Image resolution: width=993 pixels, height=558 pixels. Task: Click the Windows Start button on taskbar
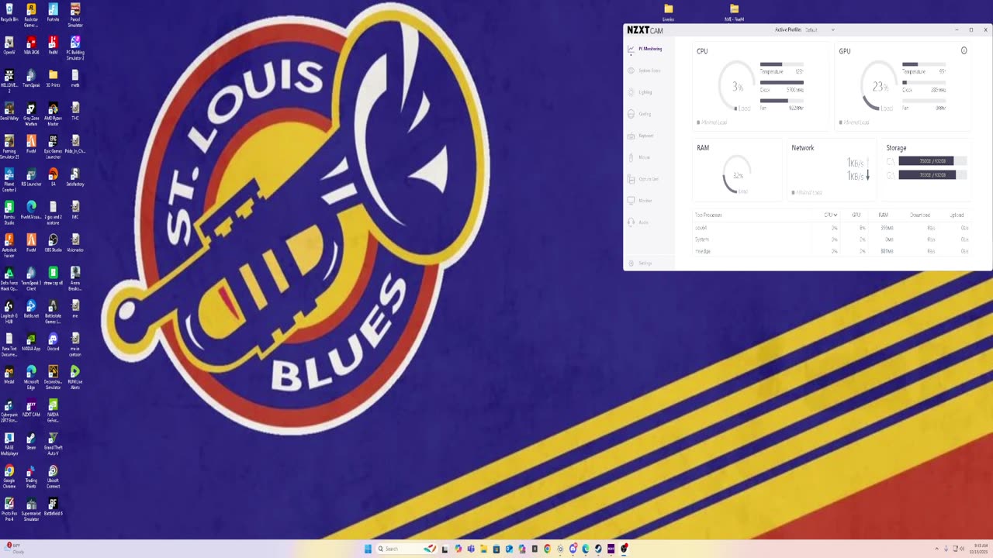(x=368, y=549)
